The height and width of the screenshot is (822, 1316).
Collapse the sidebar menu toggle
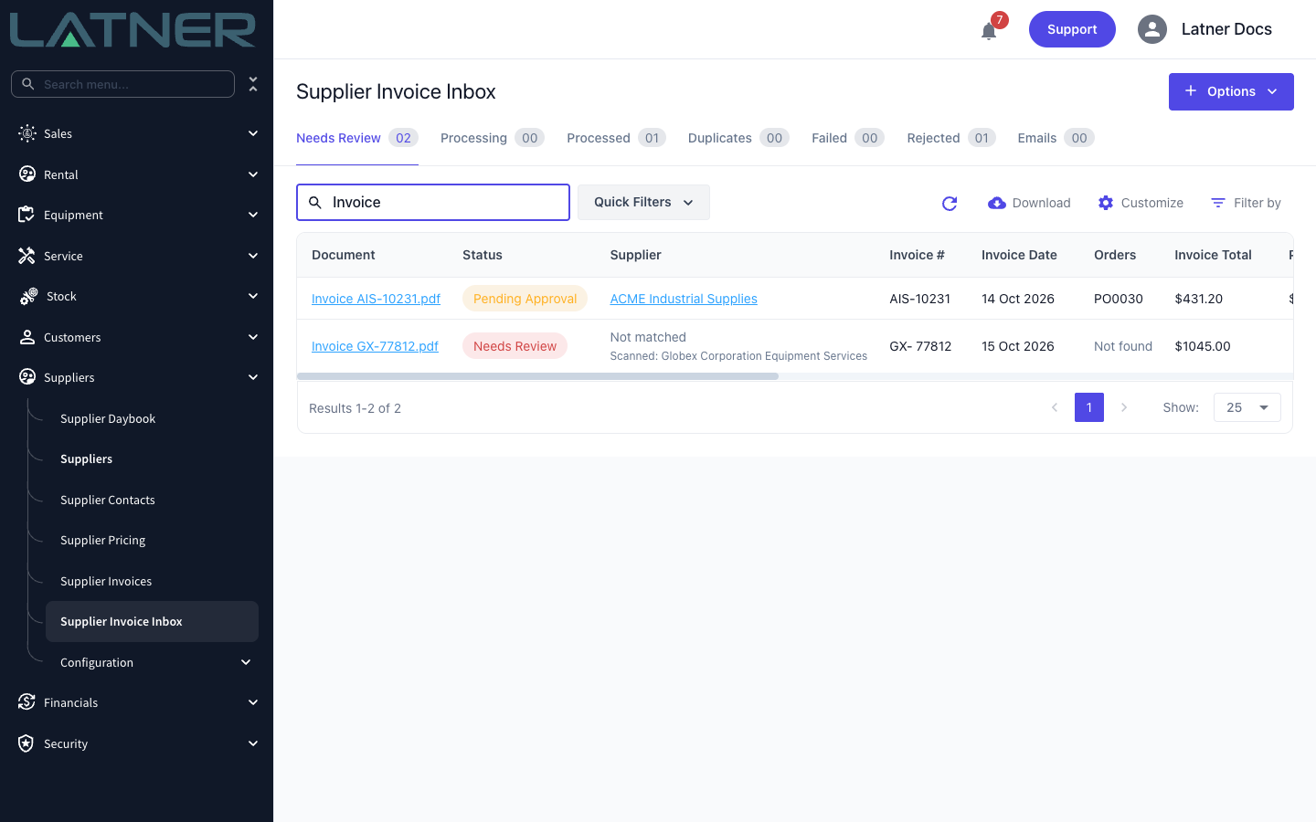[x=253, y=84]
